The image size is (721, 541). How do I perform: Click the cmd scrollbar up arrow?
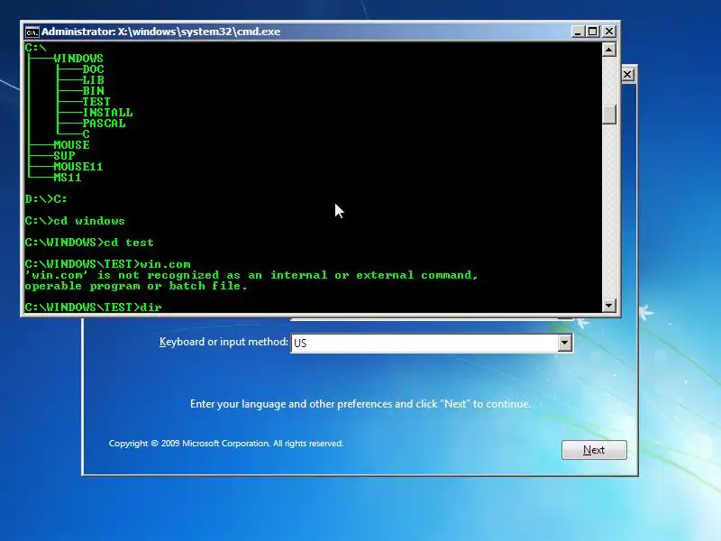tap(609, 50)
